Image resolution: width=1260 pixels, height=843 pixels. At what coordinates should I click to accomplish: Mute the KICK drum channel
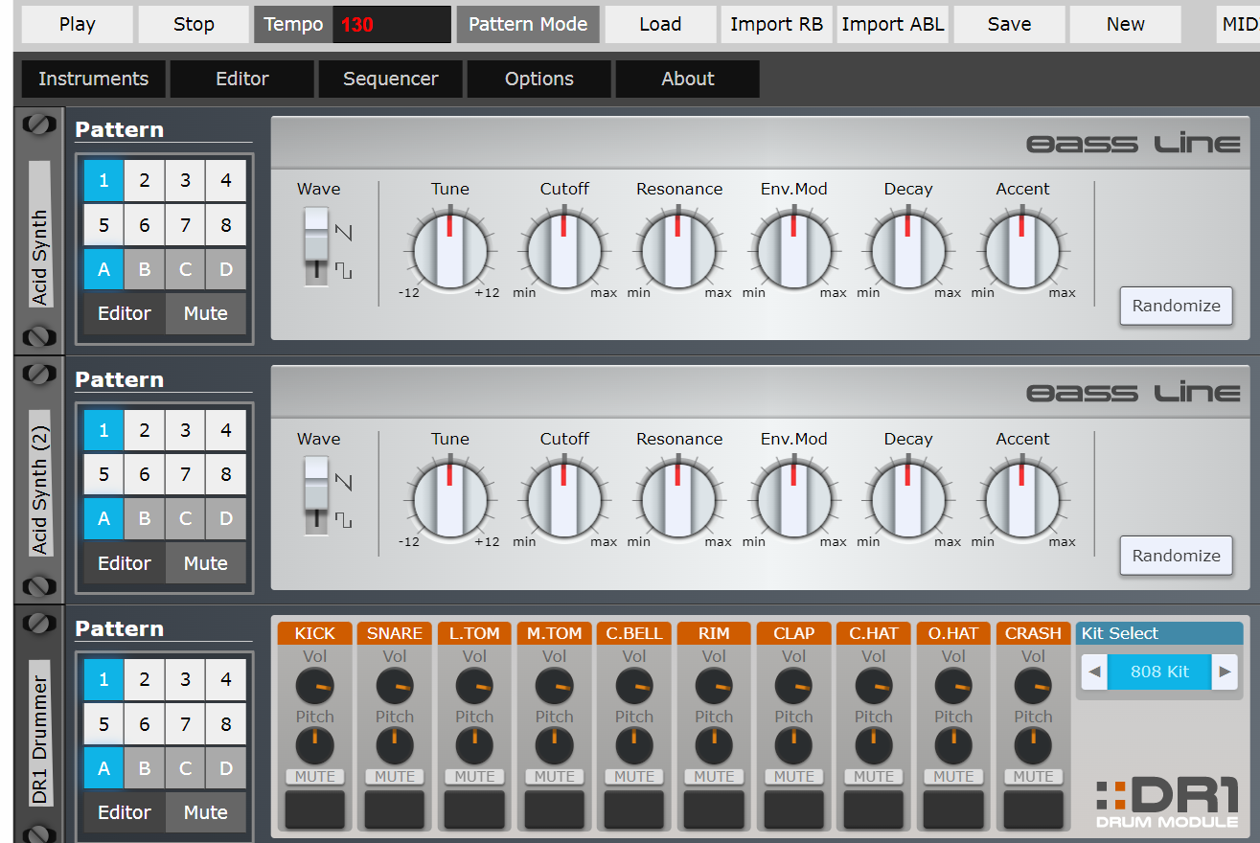click(x=315, y=777)
